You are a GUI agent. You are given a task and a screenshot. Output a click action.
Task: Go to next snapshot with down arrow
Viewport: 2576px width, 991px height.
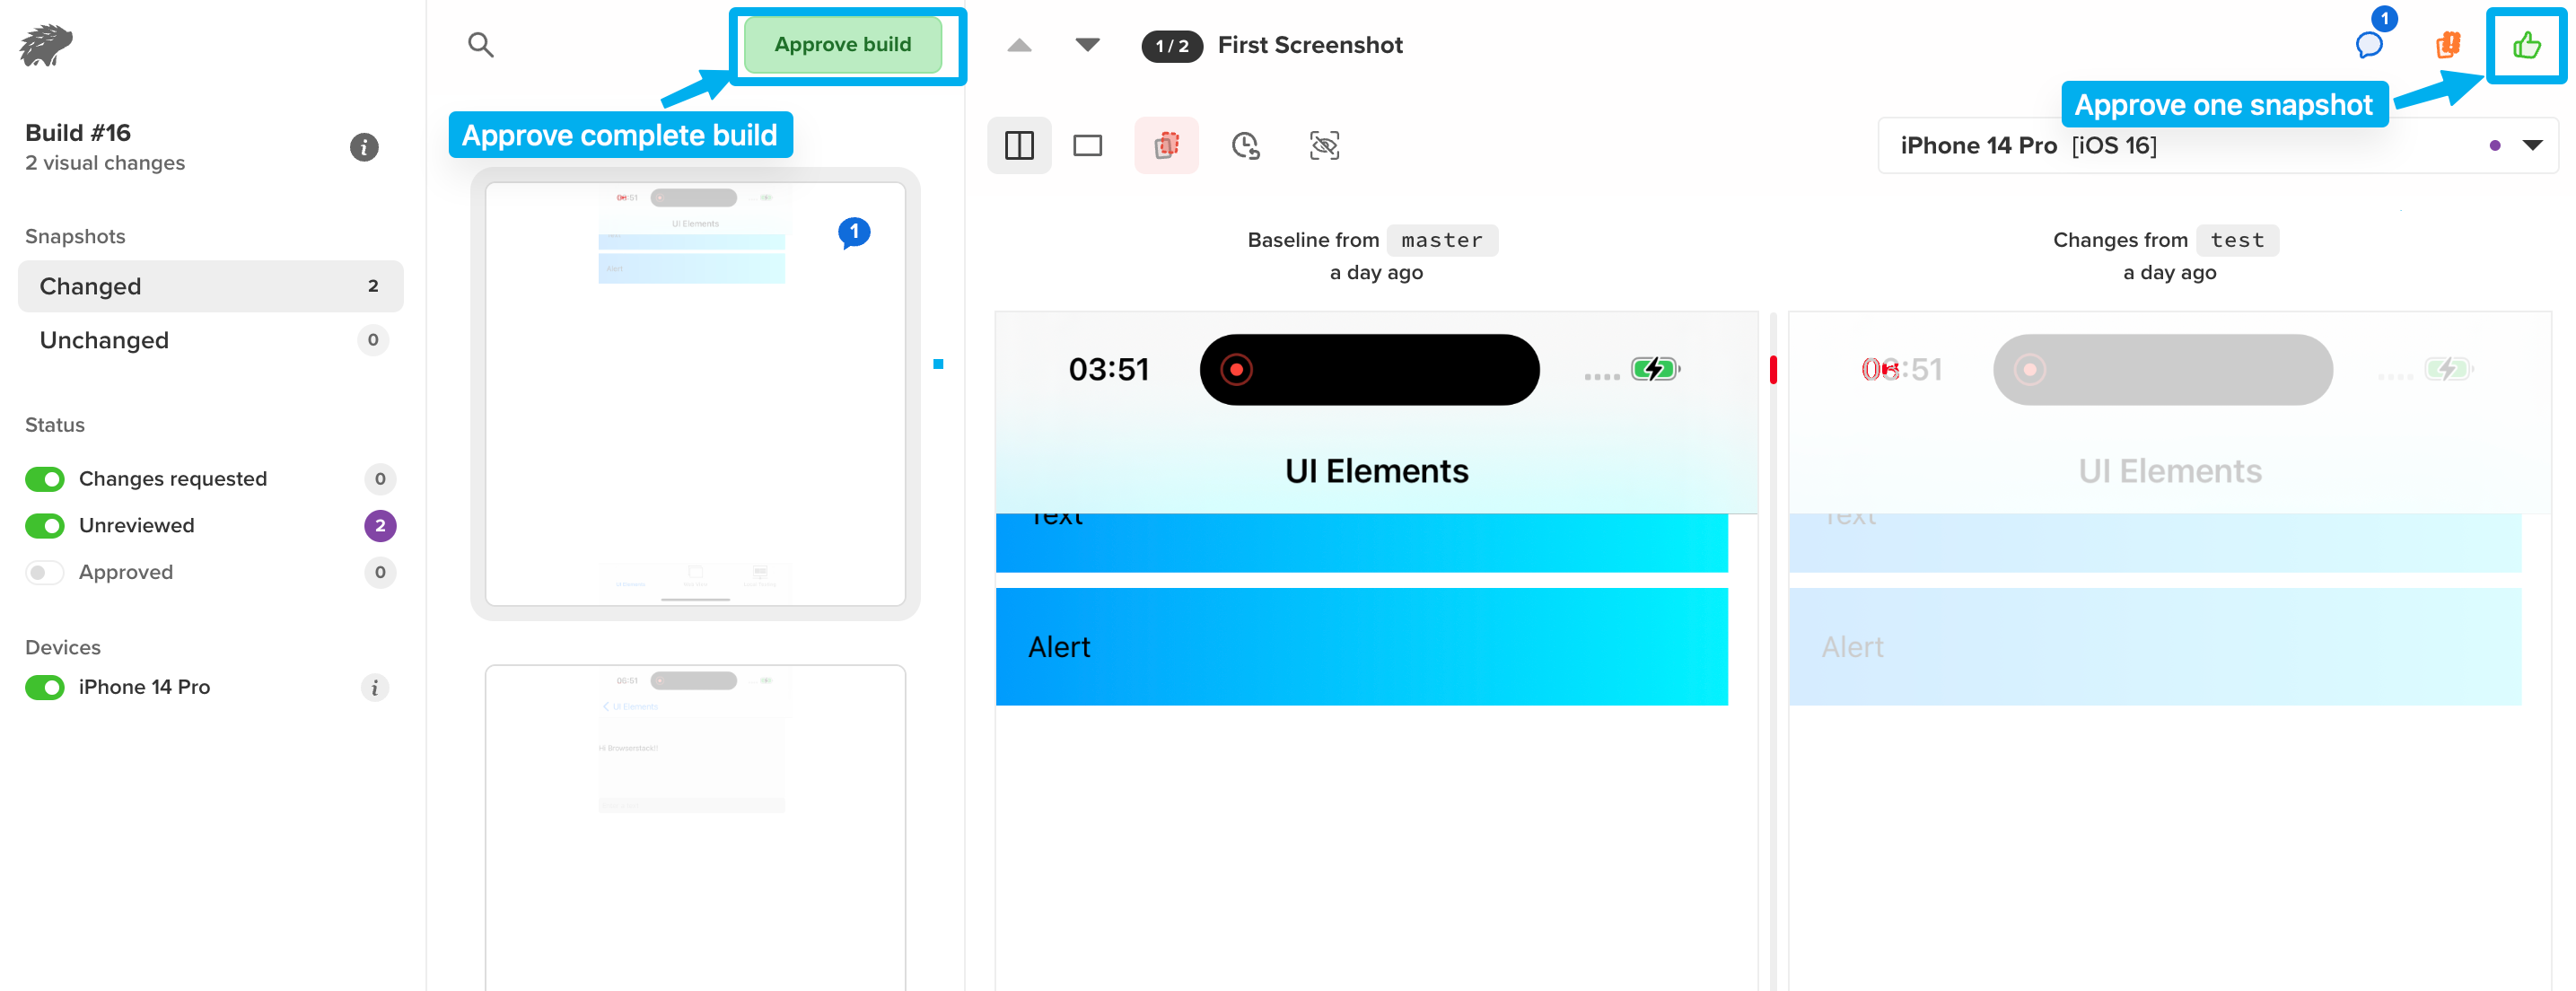(x=1087, y=44)
